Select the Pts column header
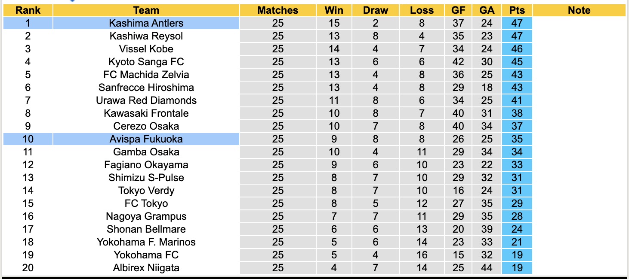Viewport: 629px width, 279px height. 517,10
